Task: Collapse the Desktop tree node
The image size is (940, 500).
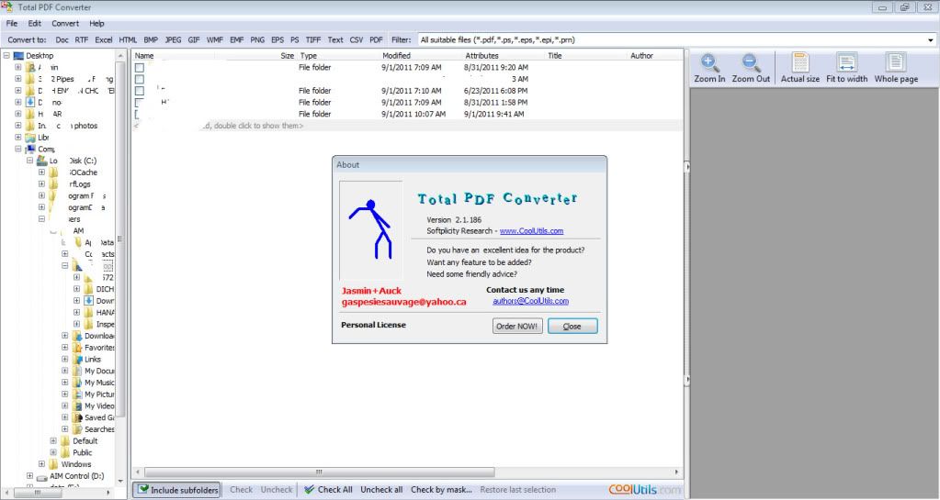Action: 6,56
